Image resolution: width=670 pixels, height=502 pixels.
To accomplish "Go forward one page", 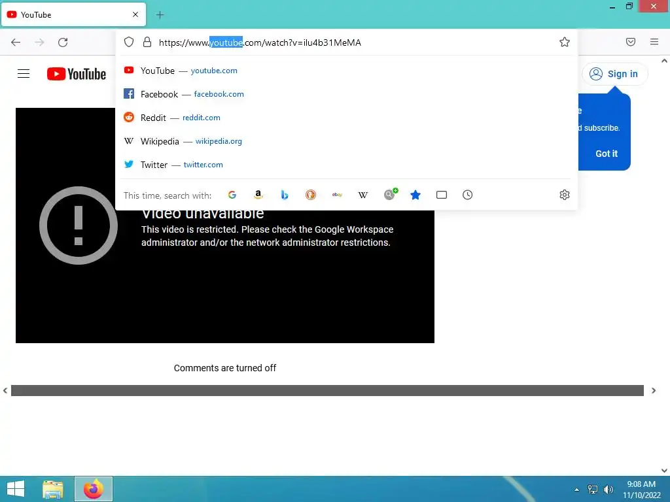I will click(x=39, y=42).
